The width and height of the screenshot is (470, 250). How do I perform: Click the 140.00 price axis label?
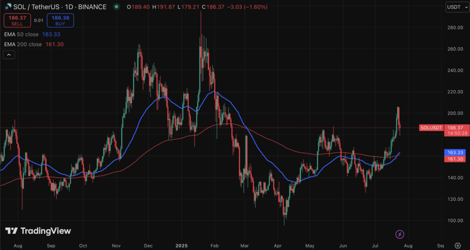(455, 178)
